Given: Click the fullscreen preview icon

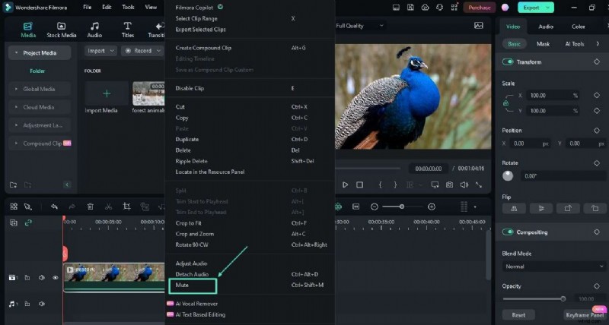Looking at the screenshot, I should [479, 185].
